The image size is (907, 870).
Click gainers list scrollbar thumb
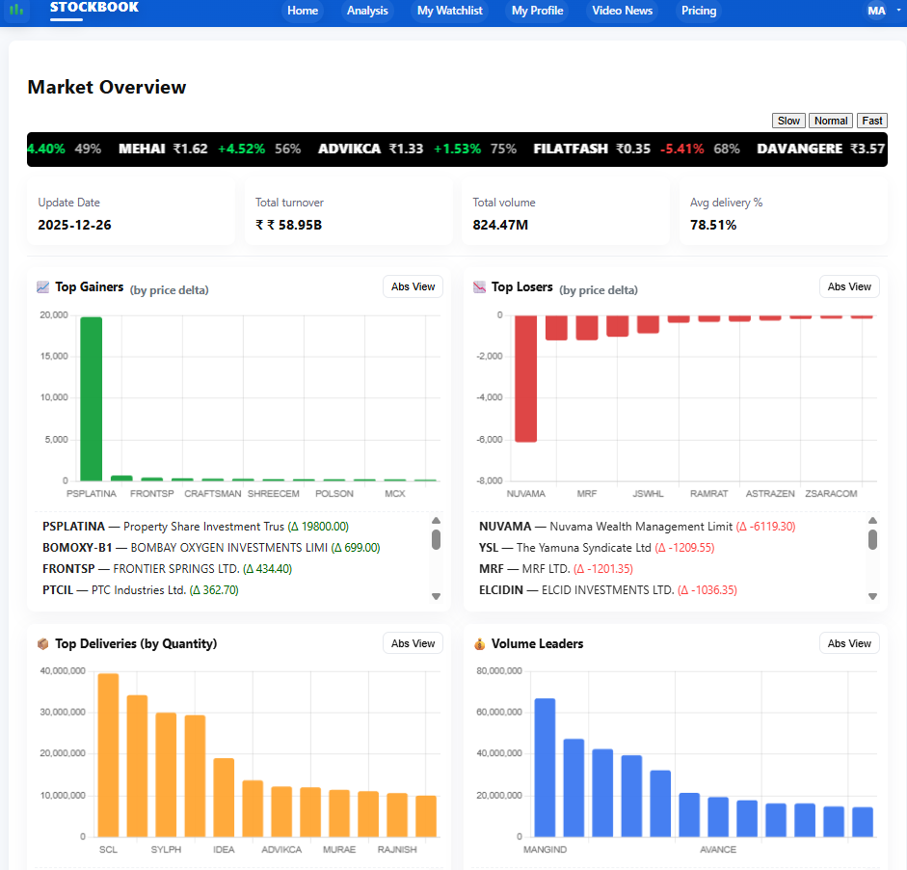coord(436,539)
